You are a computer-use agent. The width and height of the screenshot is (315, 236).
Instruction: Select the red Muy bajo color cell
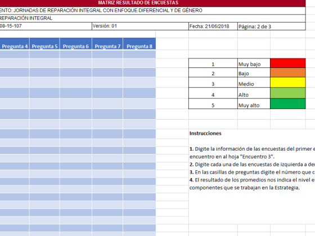click(287, 63)
